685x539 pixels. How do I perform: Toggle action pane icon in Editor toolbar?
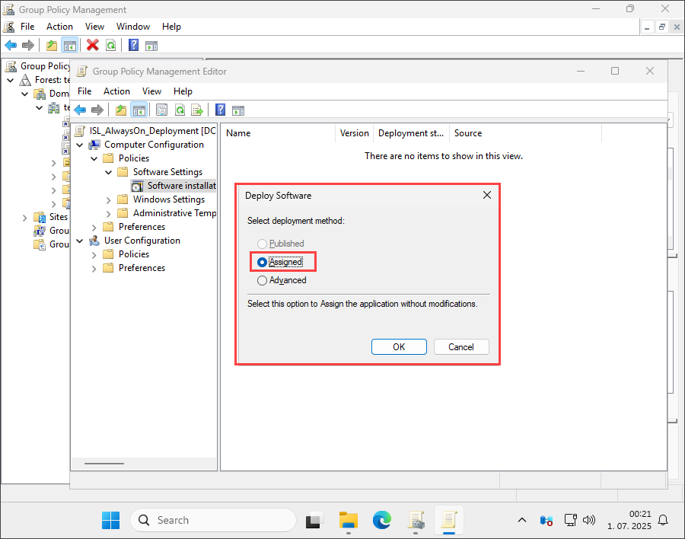coord(238,110)
